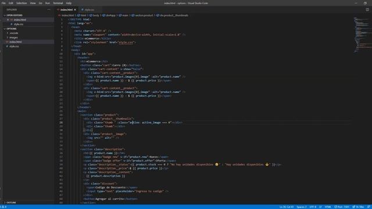Close index.html in Open Editors list
This screenshot has height=209, width=372.
[x=8, y=20]
